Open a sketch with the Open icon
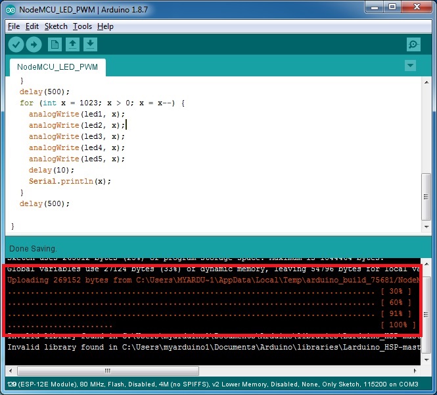Screen dimensions: 437x395 (72, 45)
